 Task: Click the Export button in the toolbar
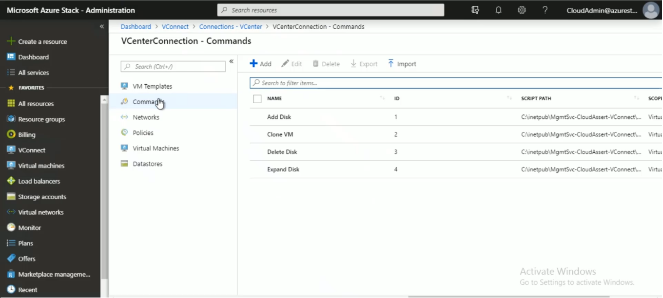(x=364, y=64)
